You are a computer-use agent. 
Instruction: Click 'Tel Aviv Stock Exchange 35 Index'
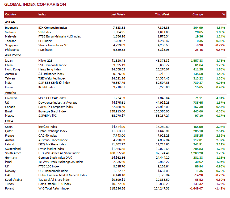point(61,162)
